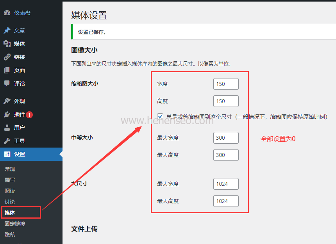The width and height of the screenshot is (336, 244).
Task: Open the 工具 tools wrench icon
Action: click(x=6, y=141)
